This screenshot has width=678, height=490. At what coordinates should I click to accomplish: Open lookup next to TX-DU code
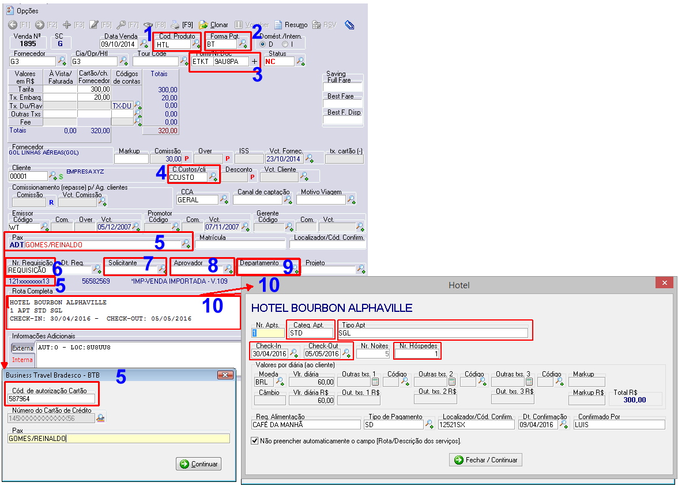pos(138,105)
